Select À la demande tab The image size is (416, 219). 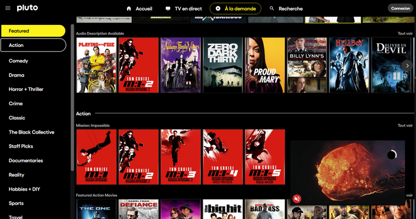point(235,8)
